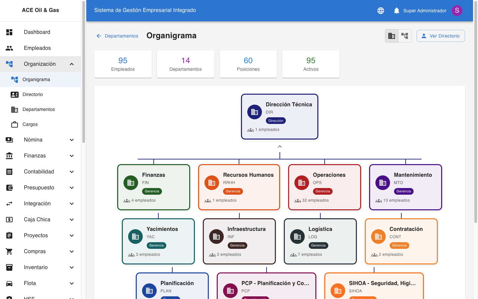Select the Flota truck icon
This screenshot has width=478, height=299.
(x=9, y=283)
